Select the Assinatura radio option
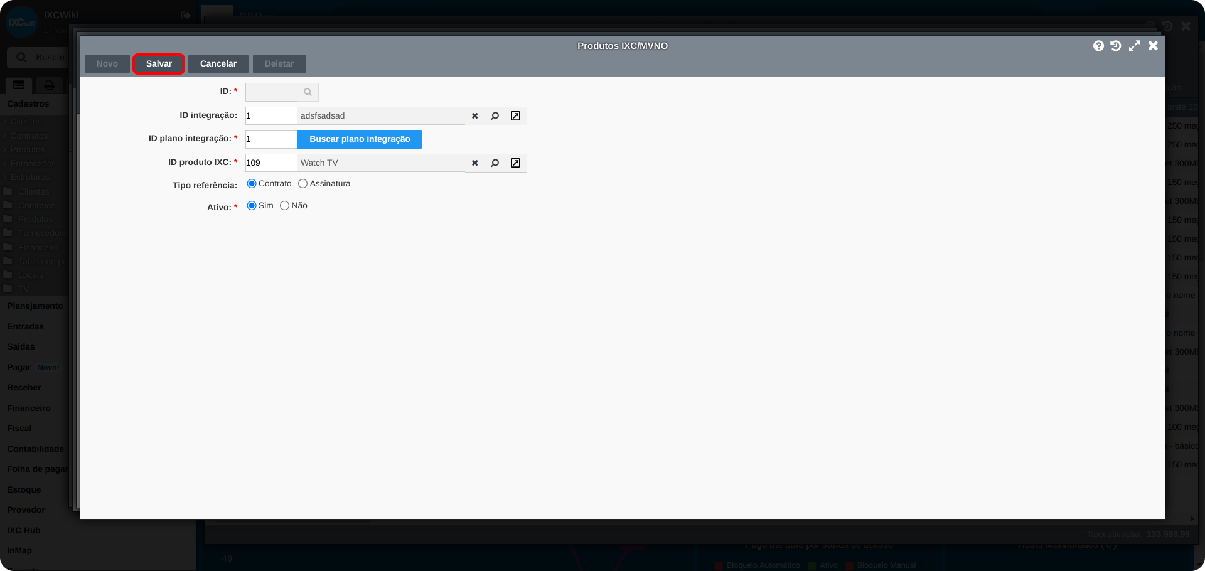Viewport: 1205px width, 571px height. tap(303, 184)
